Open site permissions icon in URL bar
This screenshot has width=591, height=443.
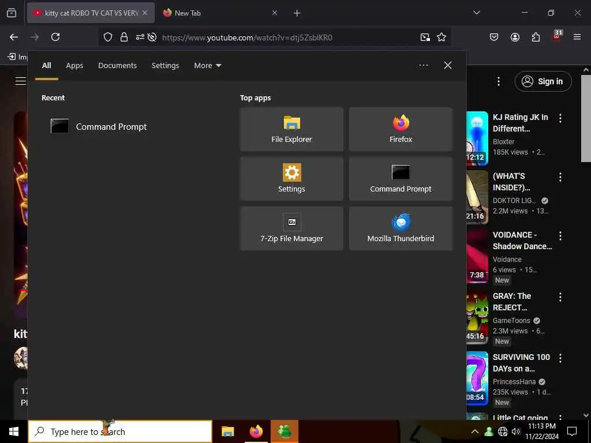[140, 37]
